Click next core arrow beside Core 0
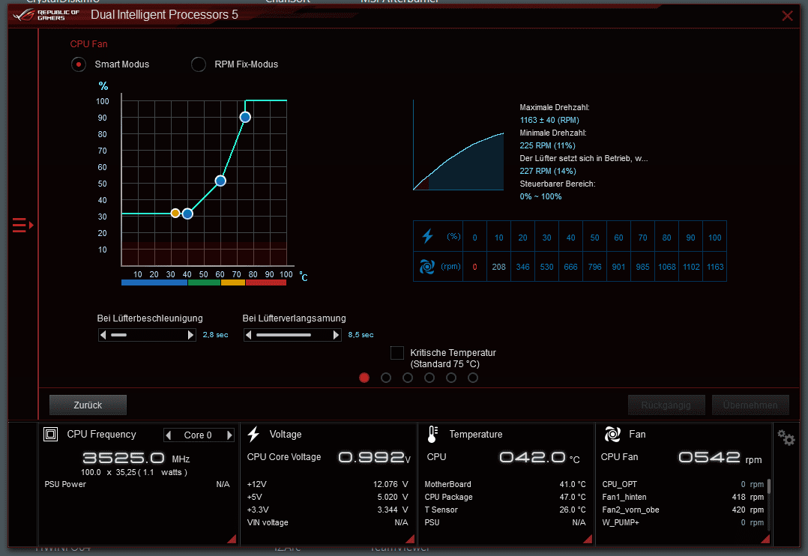The height and width of the screenshot is (556, 808). (x=230, y=435)
